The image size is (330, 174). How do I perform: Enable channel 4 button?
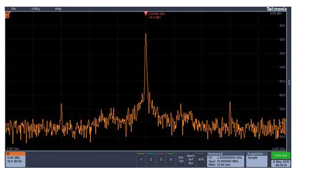(170, 160)
